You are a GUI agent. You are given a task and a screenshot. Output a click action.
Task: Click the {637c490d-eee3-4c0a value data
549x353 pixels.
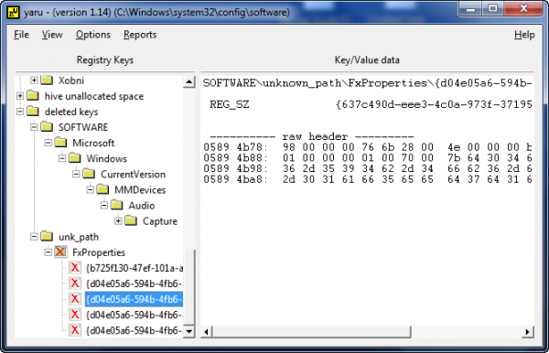[434, 104]
